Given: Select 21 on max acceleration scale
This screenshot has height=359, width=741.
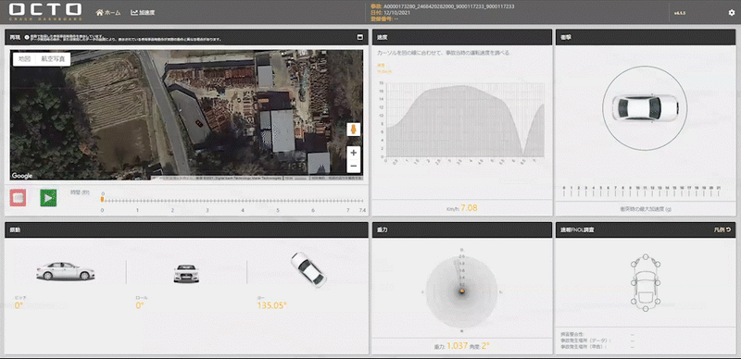Looking at the screenshot, I should (719, 191).
